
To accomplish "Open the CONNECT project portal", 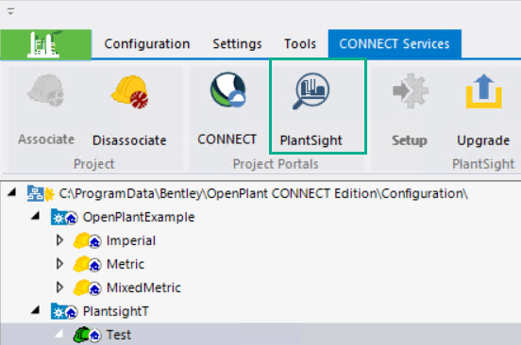I will click(227, 90).
